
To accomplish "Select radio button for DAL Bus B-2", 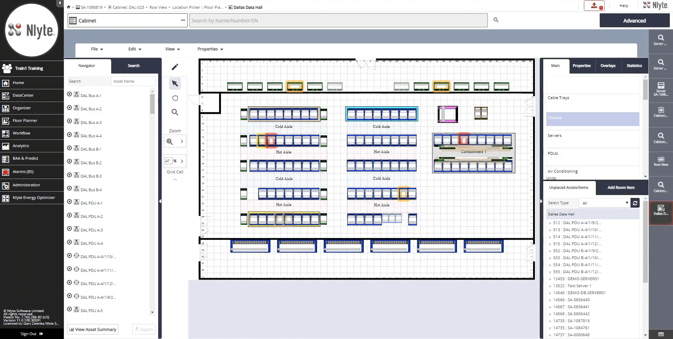I will tap(69, 161).
